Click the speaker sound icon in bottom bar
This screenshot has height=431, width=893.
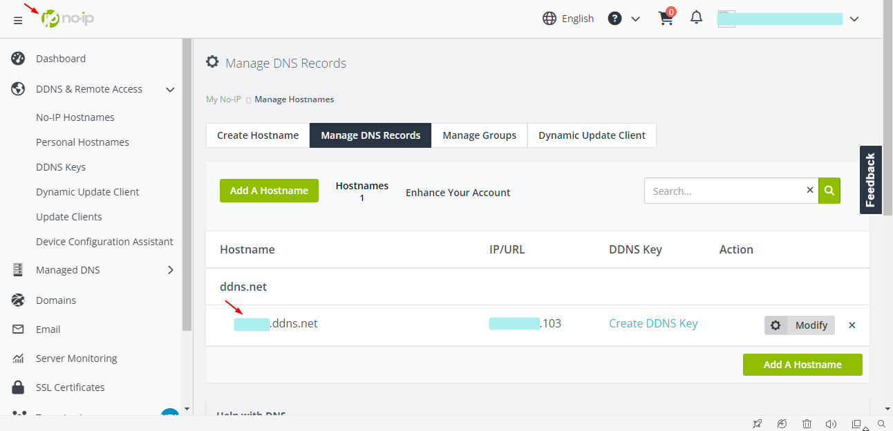[x=831, y=423]
